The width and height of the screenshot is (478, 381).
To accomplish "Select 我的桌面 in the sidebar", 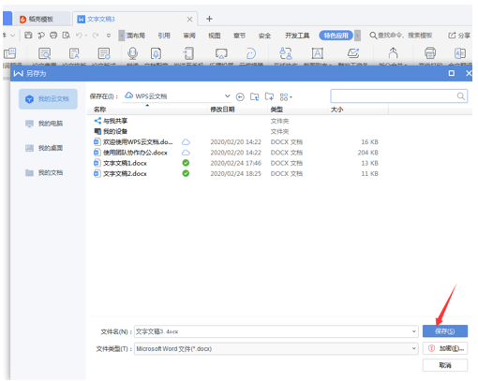I will coord(48,148).
